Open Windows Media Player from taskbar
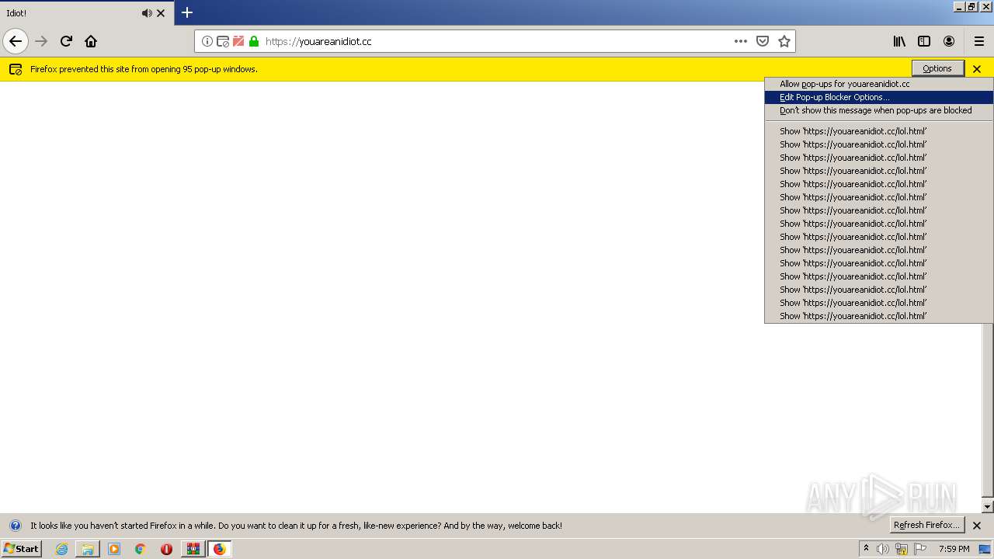The width and height of the screenshot is (994, 559). coord(114,549)
